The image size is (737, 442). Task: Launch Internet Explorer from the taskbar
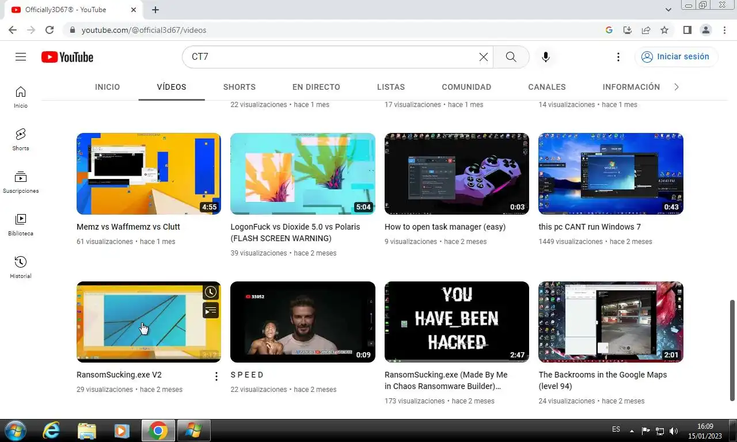pos(51,430)
